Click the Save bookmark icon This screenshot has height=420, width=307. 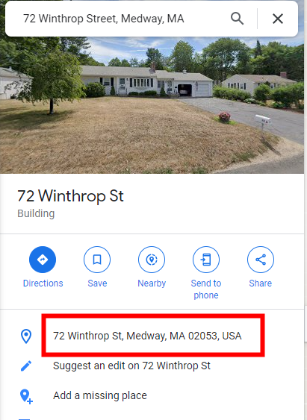(97, 260)
